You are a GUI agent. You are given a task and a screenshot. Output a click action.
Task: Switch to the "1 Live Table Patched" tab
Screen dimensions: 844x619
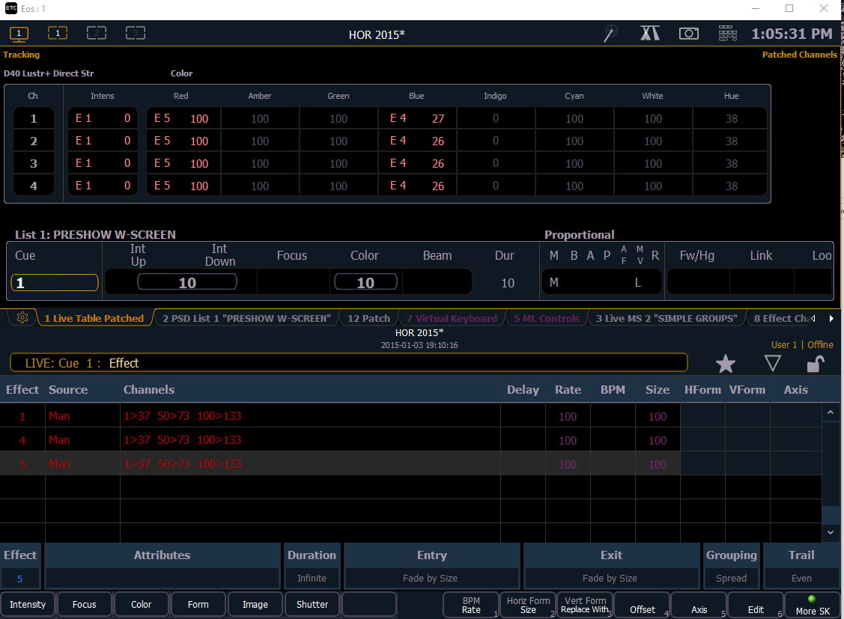coord(94,318)
